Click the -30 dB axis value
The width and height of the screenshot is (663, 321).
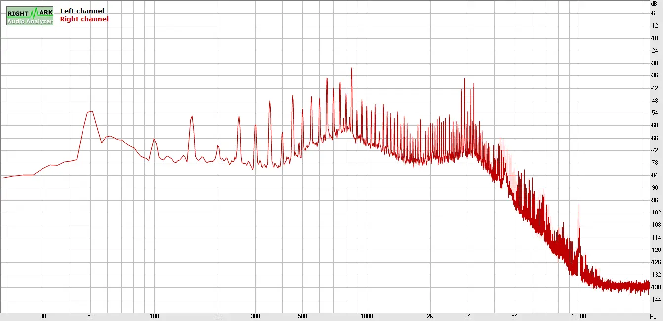click(x=654, y=63)
